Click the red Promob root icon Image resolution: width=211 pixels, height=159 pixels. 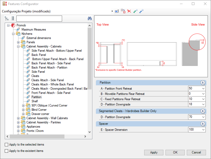click(x=13, y=25)
